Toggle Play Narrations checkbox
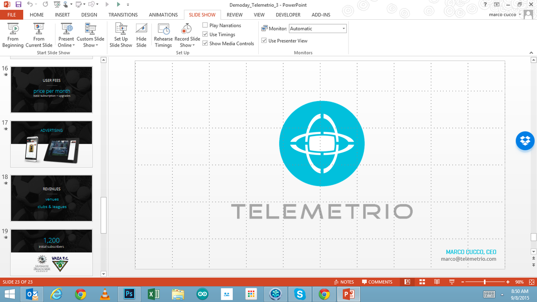This screenshot has height=302, width=537. [205, 26]
